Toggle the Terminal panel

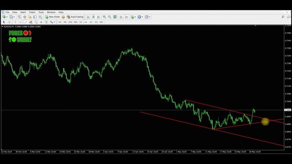35,17
